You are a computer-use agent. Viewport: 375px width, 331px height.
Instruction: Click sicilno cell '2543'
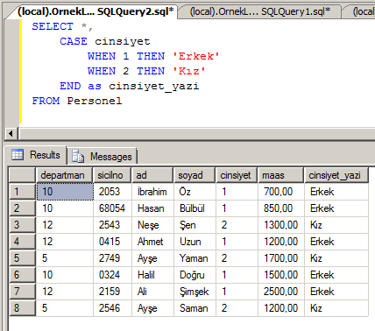[112, 225]
